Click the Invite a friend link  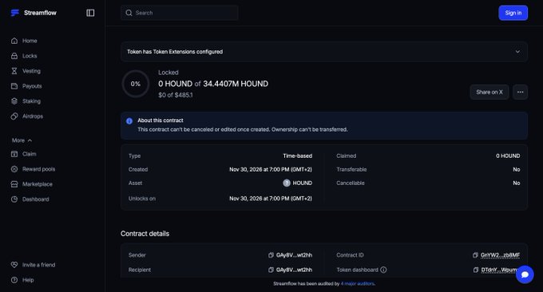[39, 265]
